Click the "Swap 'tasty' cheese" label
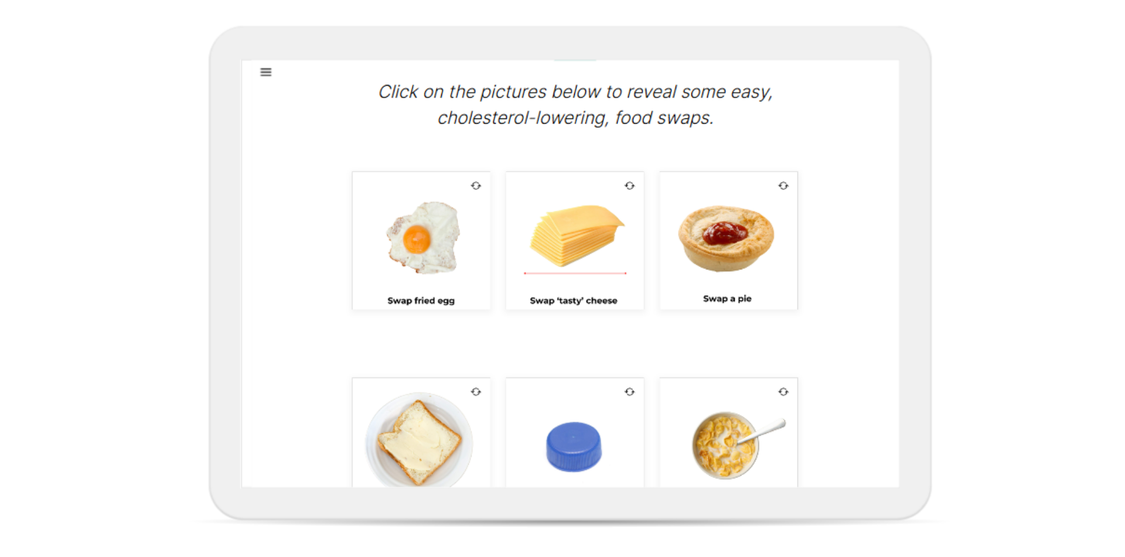This screenshot has width=1125, height=557. (574, 300)
